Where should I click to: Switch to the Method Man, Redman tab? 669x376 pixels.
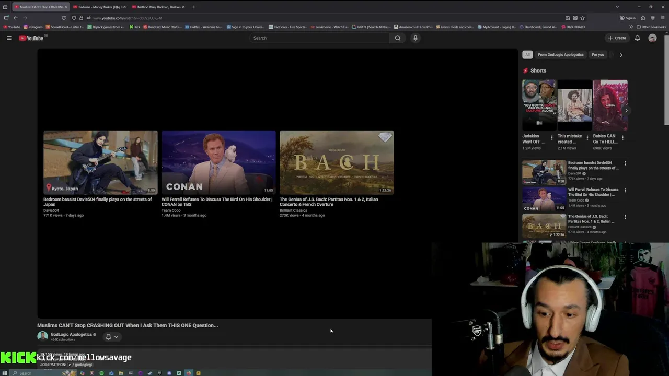click(158, 7)
